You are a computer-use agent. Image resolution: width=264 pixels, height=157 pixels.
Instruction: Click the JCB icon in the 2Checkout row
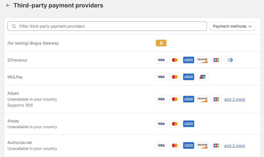[x=216, y=60]
